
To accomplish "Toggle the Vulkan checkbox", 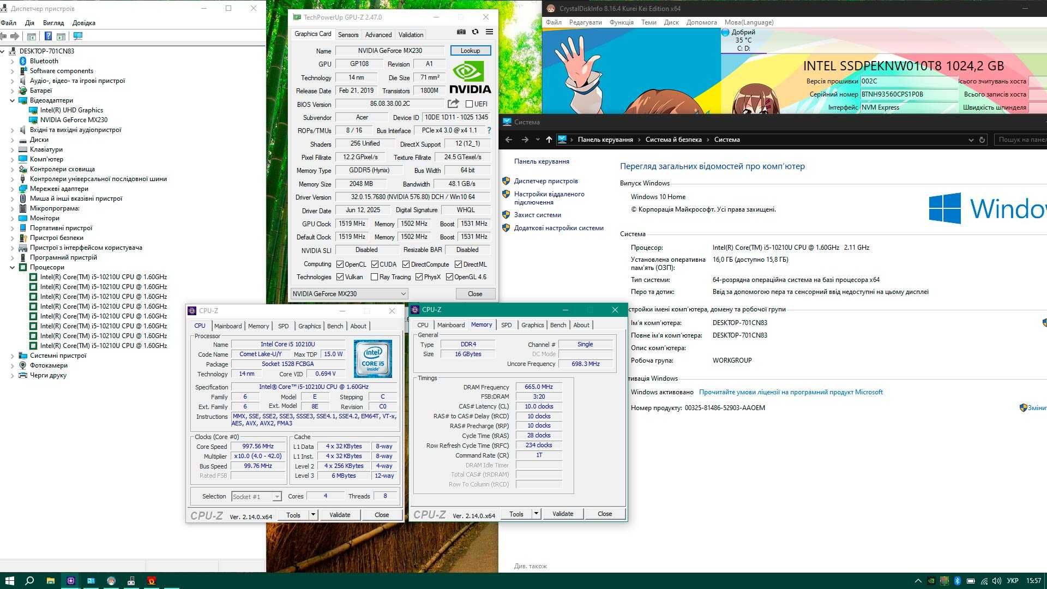I will [340, 277].
